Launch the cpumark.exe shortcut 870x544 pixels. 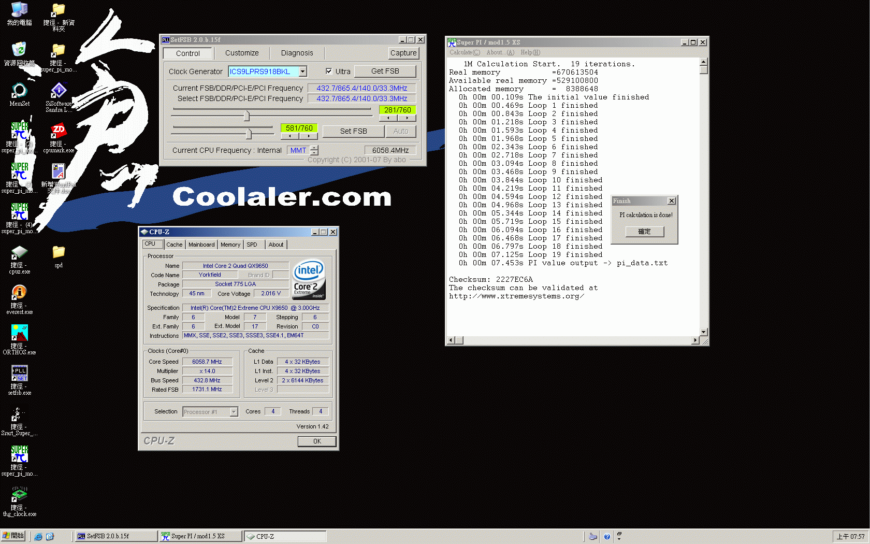[x=59, y=138]
